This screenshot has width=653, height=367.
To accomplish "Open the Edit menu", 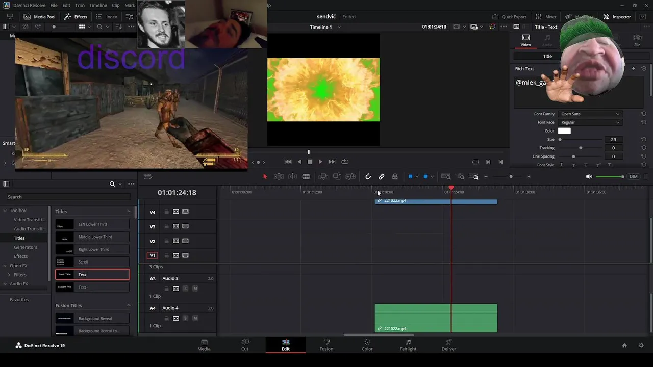I will coord(66,5).
